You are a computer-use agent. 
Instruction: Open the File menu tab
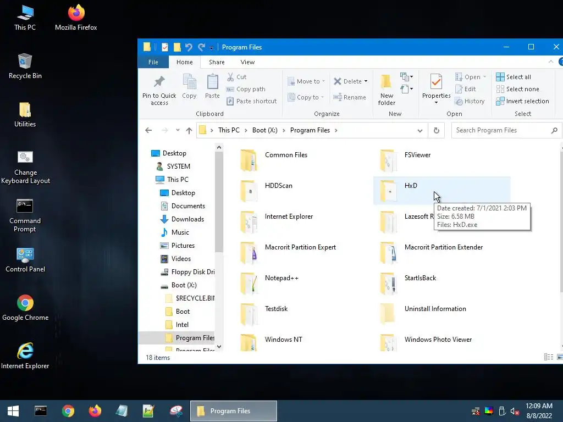coord(153,62)
